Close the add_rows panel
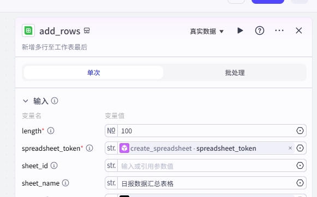This screenshot has height=197, width=317. coord(298,30)
